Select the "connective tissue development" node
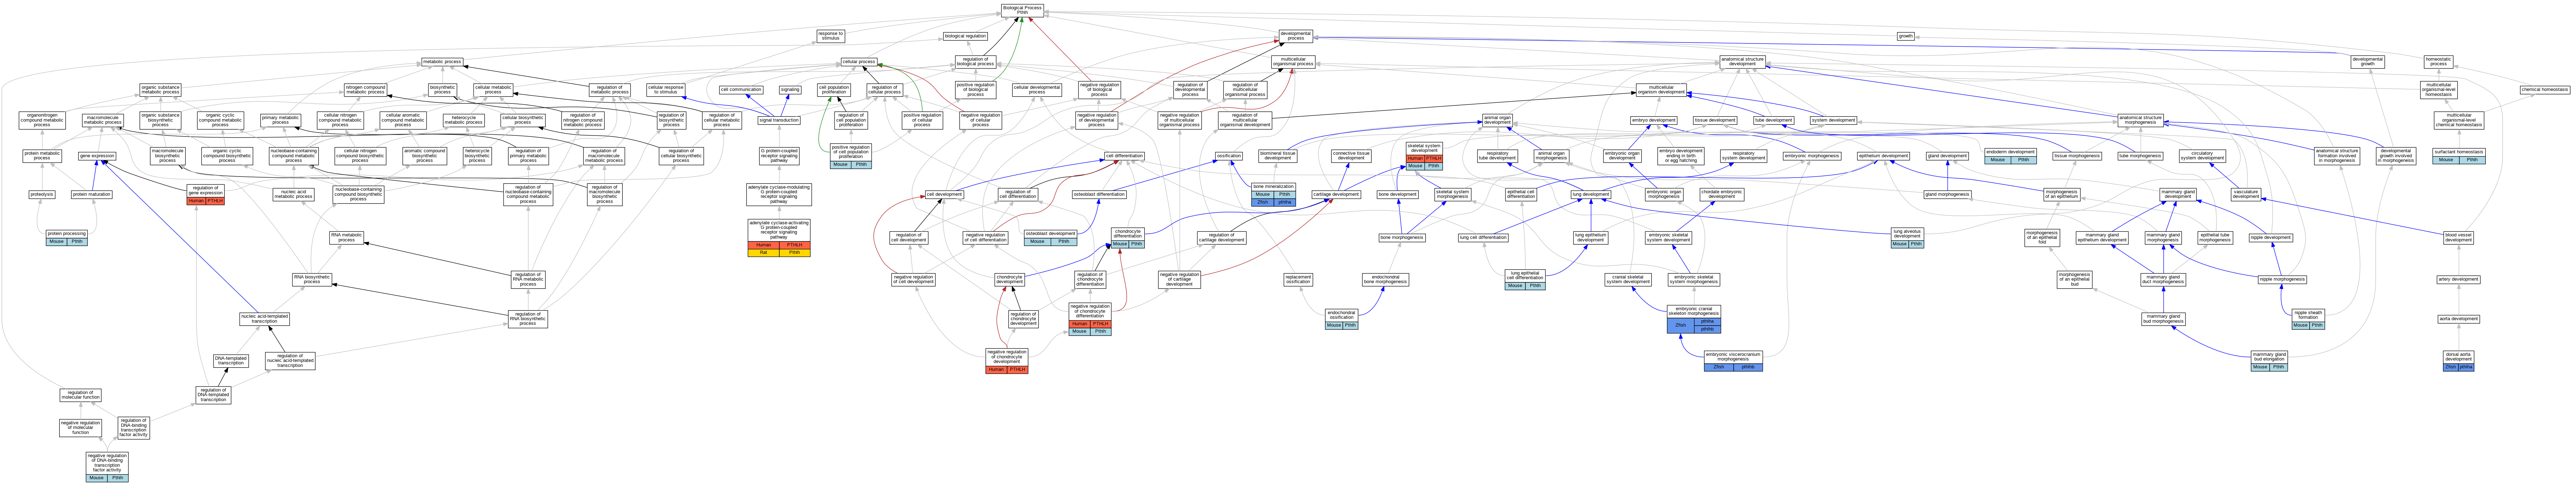Image resolution: width=2576 pixels, height=486 pixels. pyautogui.click(x=1351, y=156)
